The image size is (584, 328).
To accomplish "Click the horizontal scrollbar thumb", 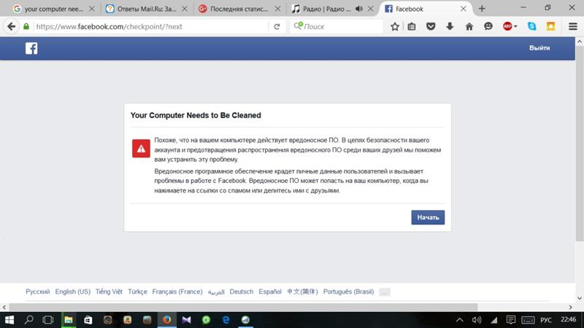I will pos(243,307).
